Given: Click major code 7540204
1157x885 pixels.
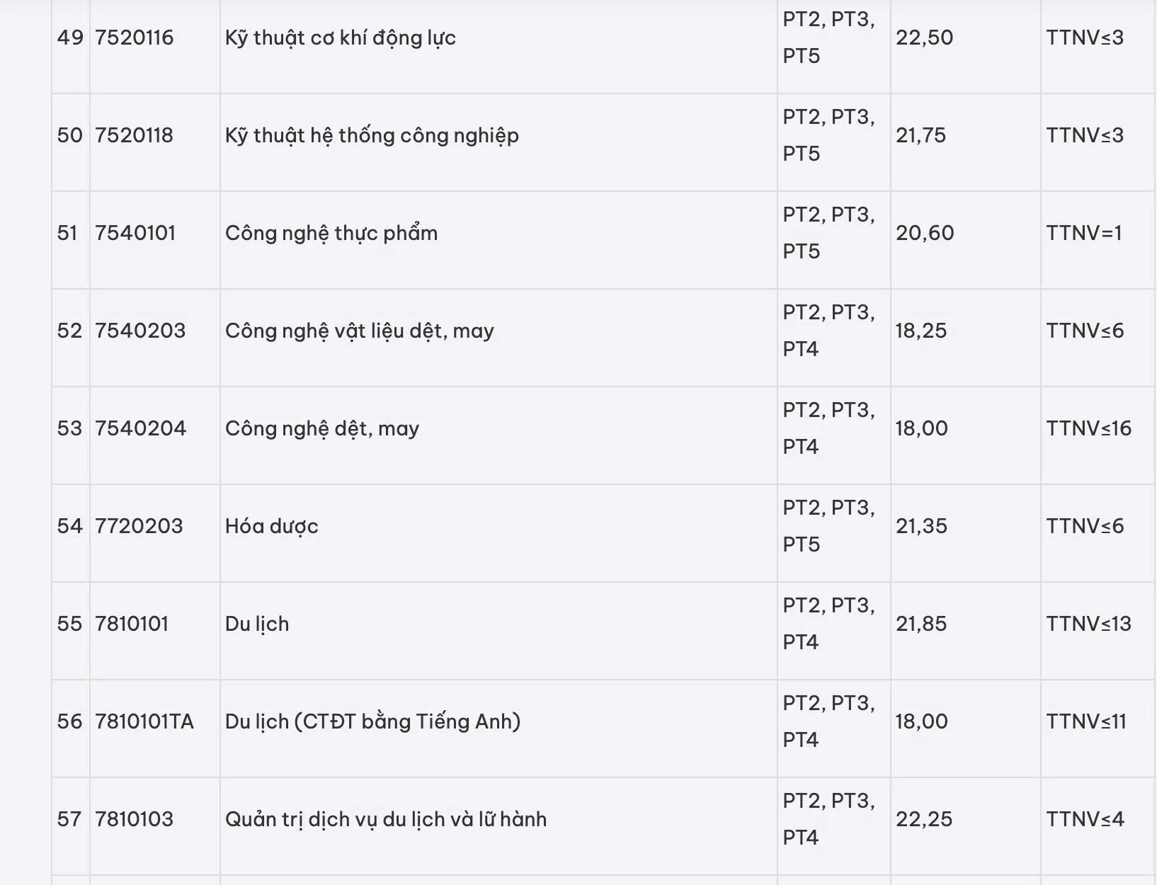Looking at the screenshot, I should 140,428.
